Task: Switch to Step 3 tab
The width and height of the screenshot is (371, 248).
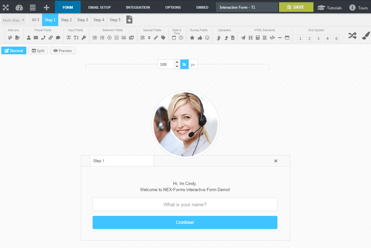Action: [x=83, y=20]
